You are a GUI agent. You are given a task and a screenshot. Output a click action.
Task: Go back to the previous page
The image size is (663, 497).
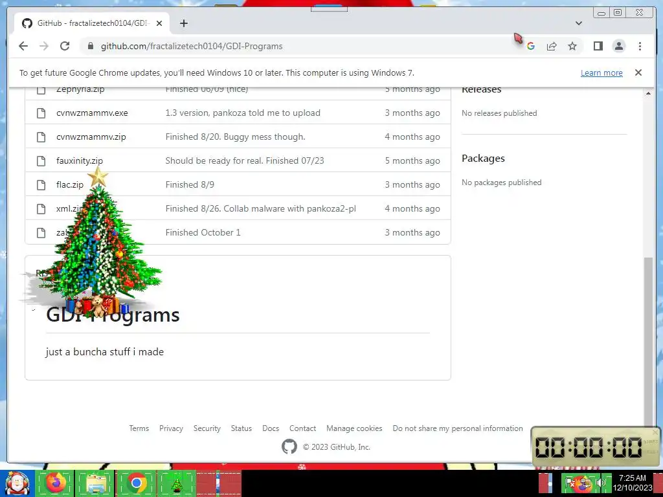(23, 46)
